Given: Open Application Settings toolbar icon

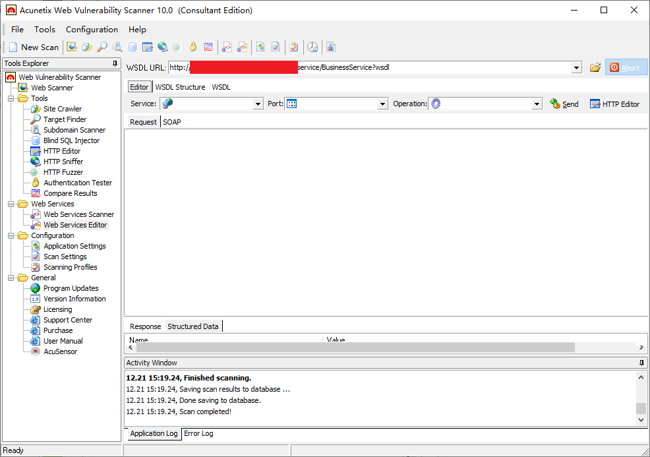Looking at the screenshot, I should tap(260, 47).
